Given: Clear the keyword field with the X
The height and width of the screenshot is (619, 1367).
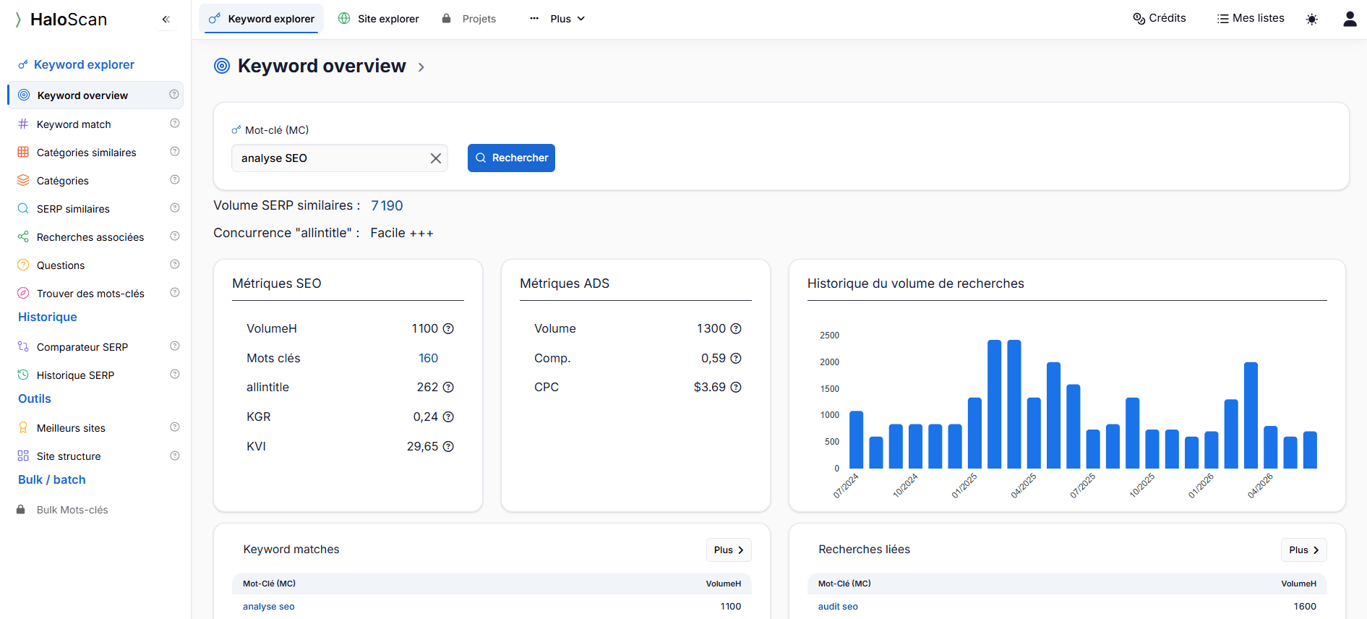Looking at the screenshot, I should point(436,158).
